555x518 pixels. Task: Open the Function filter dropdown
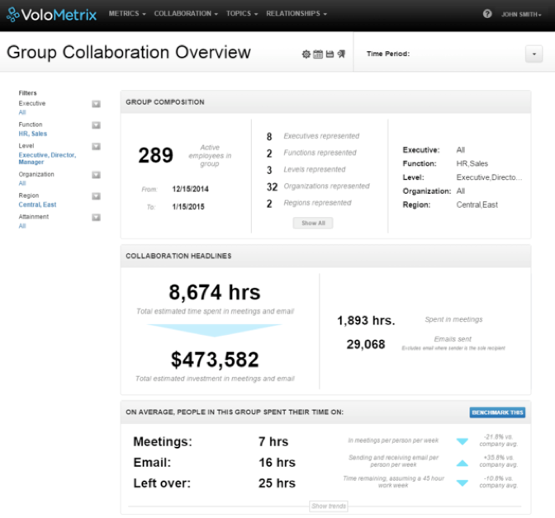[x=96, y=125]
